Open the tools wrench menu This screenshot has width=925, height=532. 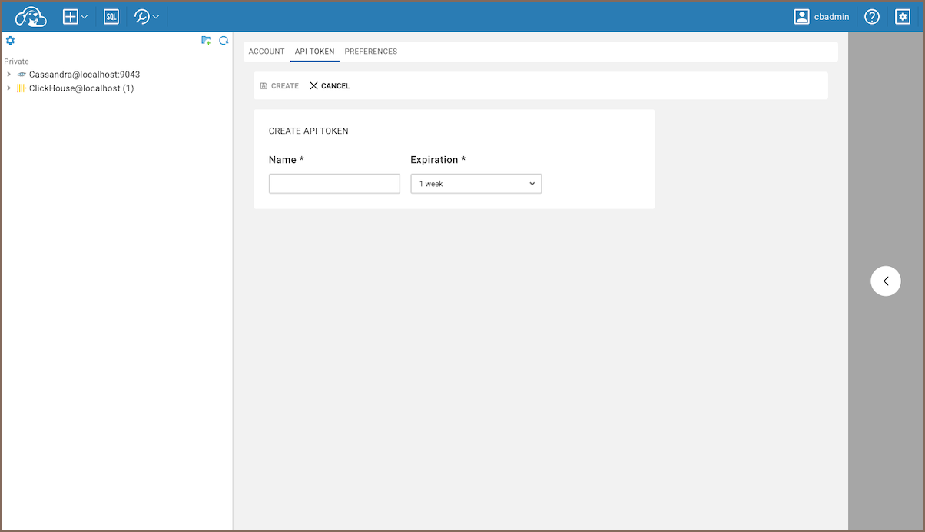pos(146,16)
